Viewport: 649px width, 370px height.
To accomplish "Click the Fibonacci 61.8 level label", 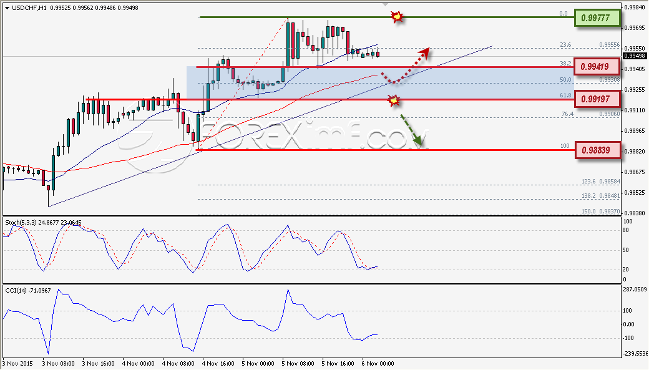I will [565, 95].
